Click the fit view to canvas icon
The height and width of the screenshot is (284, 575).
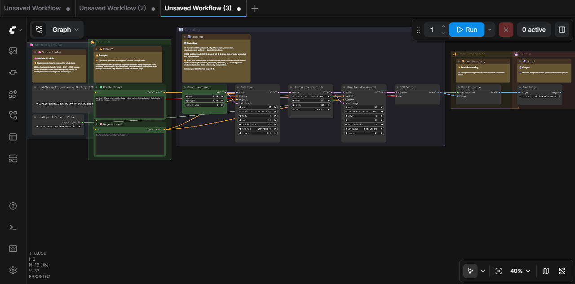coord(498,271)
